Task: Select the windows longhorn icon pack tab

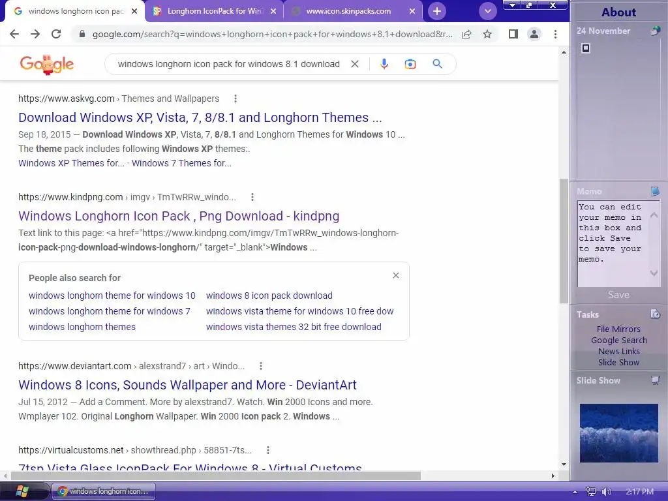Action: pos(76,11)
